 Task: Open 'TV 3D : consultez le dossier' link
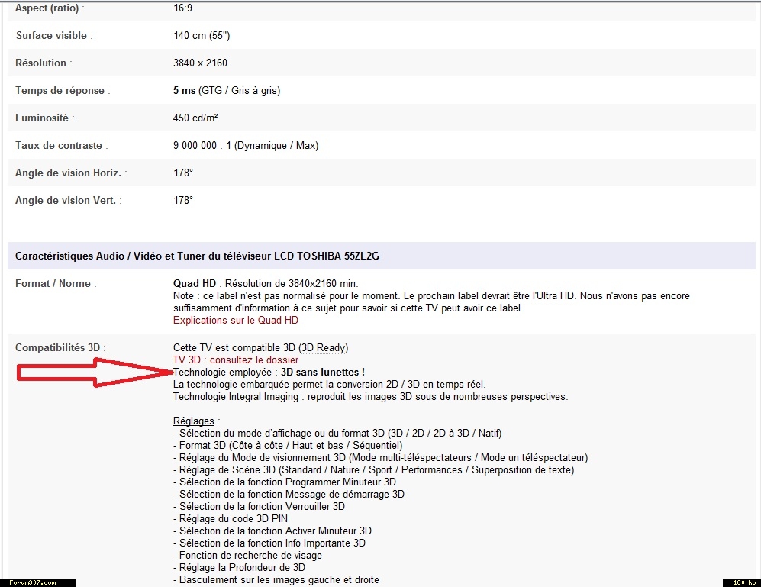point(235,360)
